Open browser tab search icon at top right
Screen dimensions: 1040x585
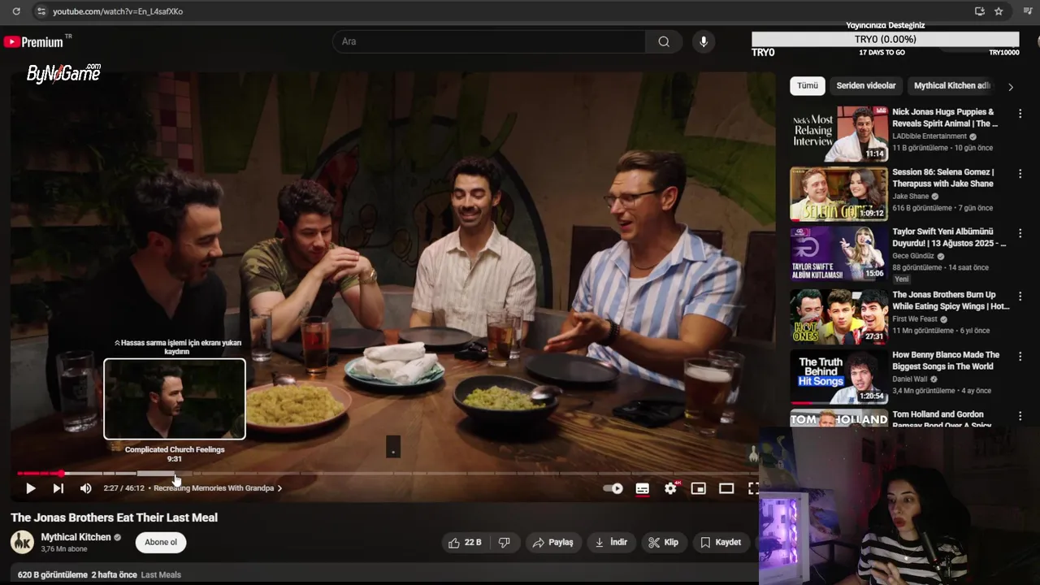(1027, 11)
